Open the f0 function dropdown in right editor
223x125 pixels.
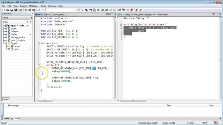coord(217,14)
